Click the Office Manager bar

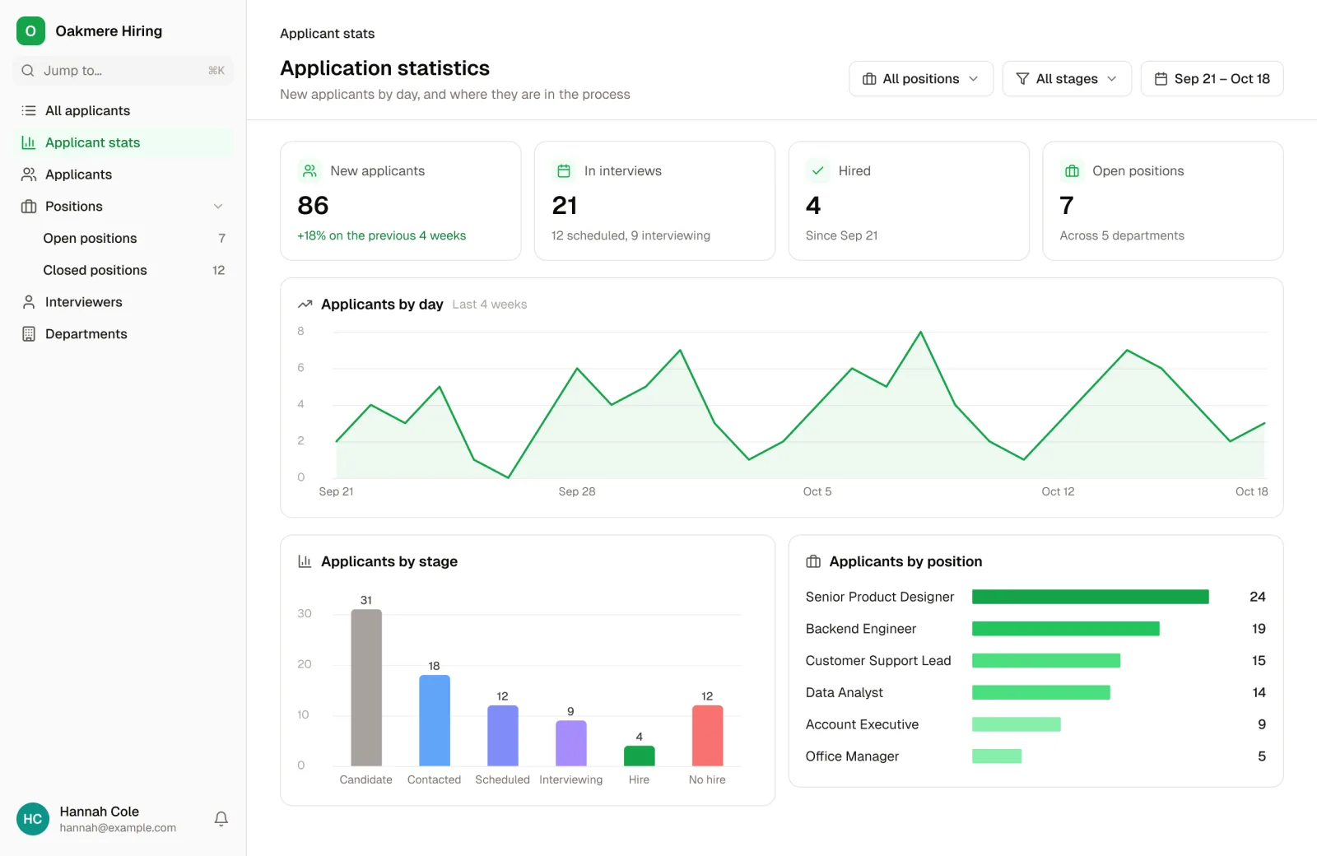[997, 756]
